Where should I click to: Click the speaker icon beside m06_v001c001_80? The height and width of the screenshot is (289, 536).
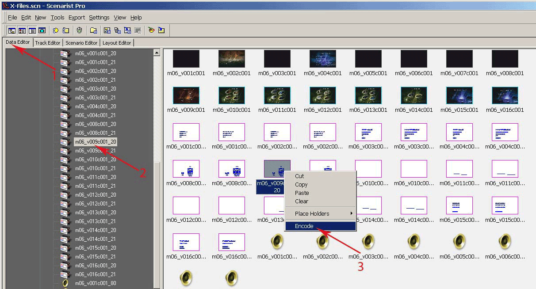click(65, 283)
